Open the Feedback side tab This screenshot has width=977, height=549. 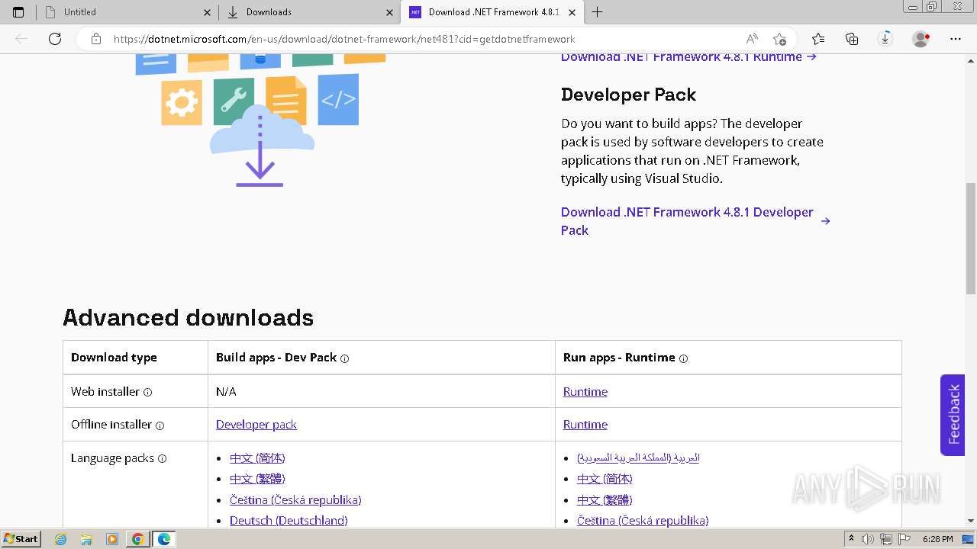953,415
